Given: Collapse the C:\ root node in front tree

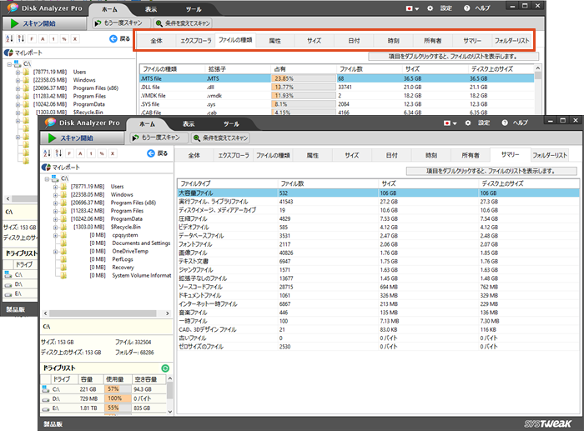Looking at the screenshot, I should [x=47, y=179].
